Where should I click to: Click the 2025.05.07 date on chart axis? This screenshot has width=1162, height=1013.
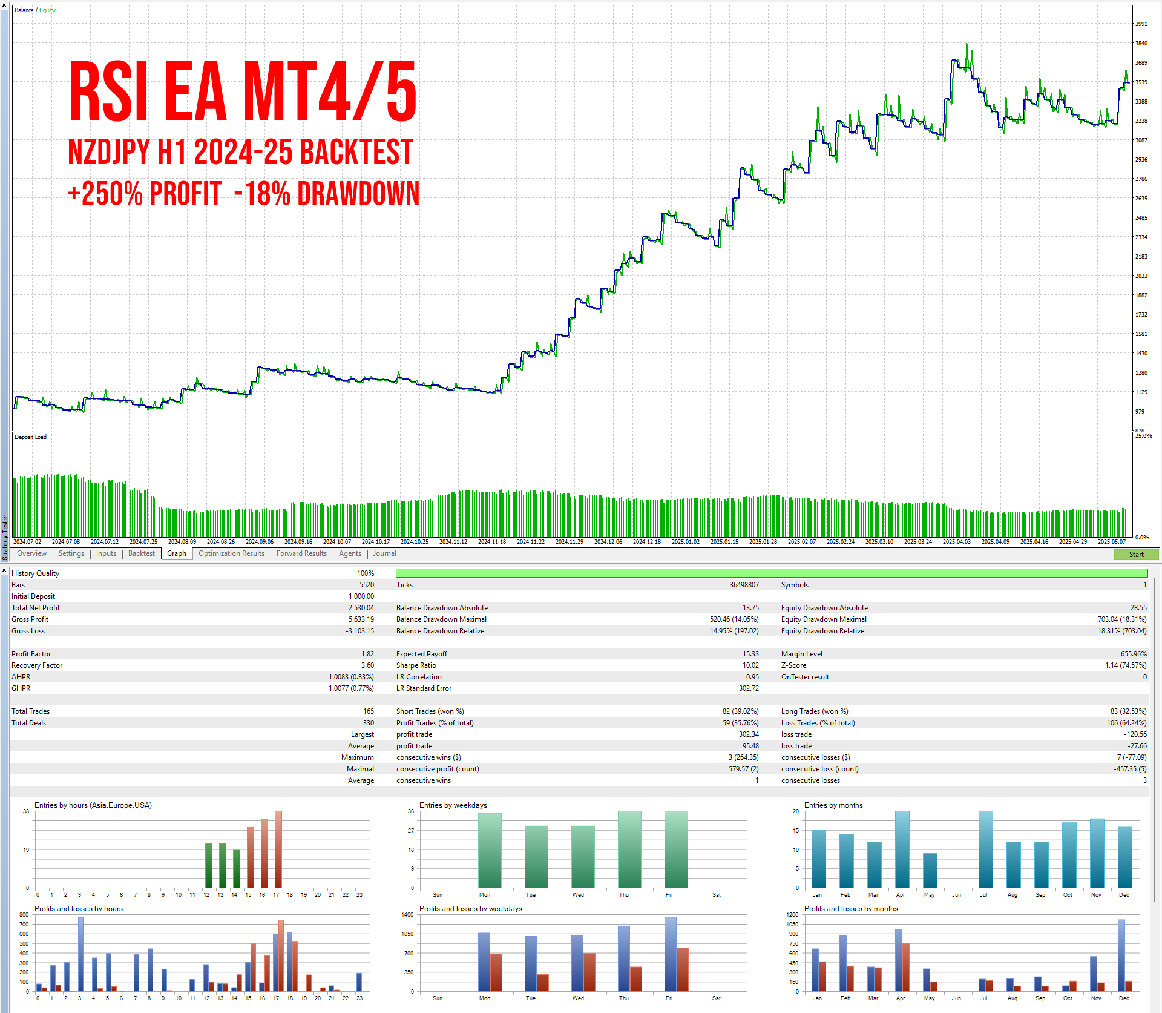click(1112, 542)
